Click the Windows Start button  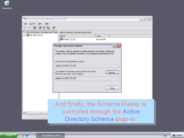(8, 135)
